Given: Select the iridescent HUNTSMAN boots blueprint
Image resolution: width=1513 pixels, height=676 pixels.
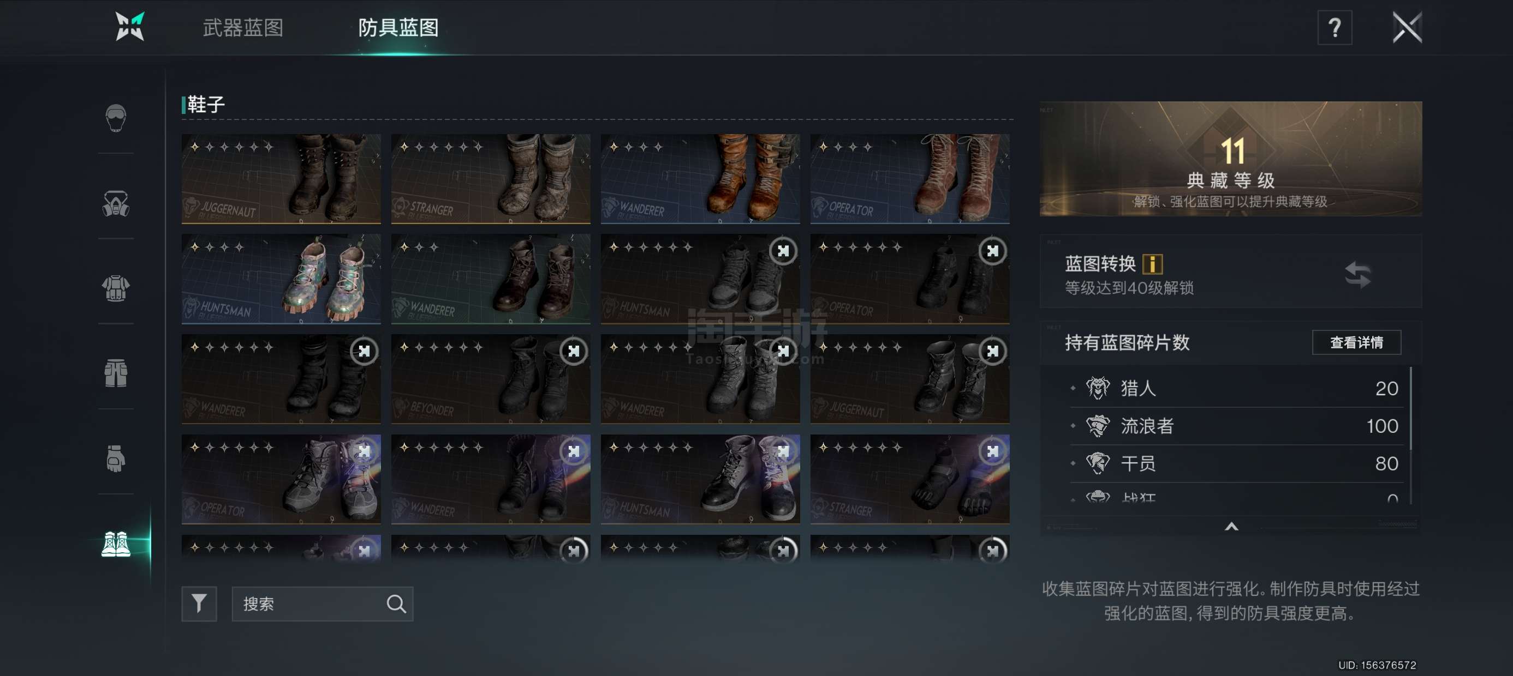Looking at the screenshot, I should tap(281, 279).
